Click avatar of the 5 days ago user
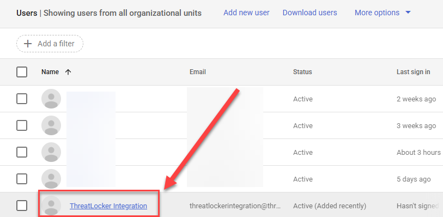 tap(51, 179)
